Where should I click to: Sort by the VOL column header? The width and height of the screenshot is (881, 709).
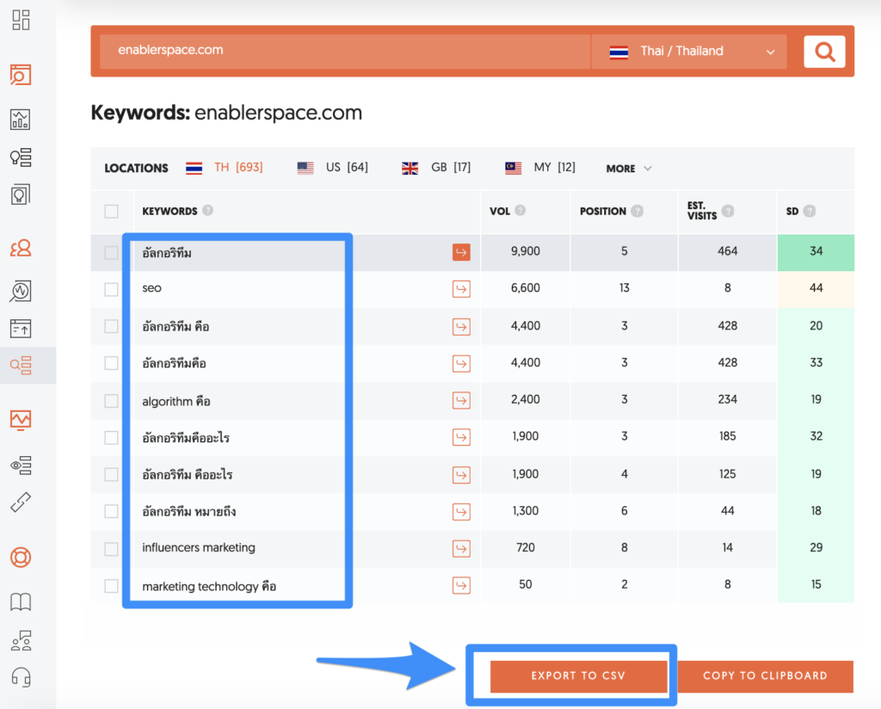click(x=500, y=212)
